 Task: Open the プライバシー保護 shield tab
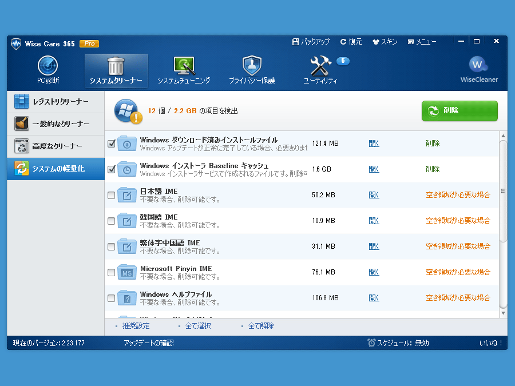pos(252,70)
